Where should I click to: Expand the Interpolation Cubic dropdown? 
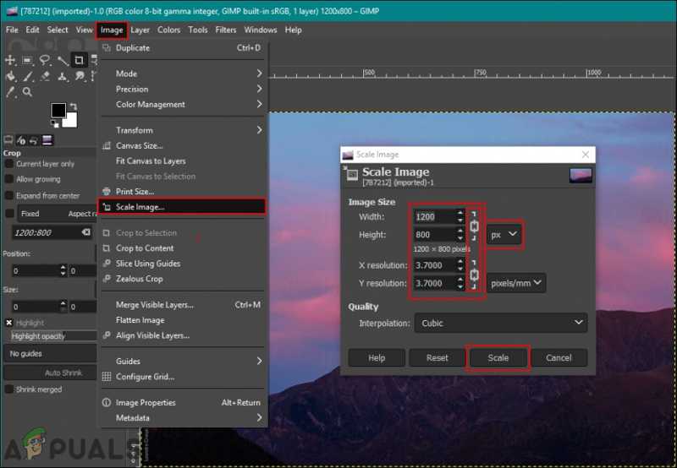point(499,323)
